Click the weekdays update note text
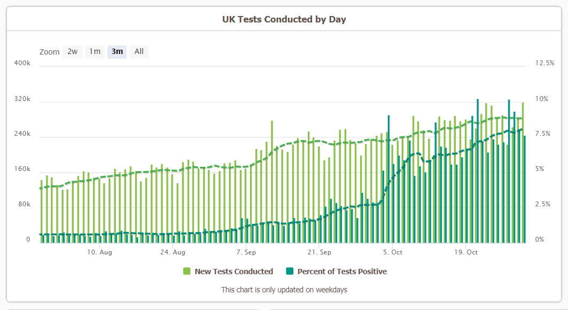Image resolution: width=568 pixels, height=310 pixels. point(284,290)
